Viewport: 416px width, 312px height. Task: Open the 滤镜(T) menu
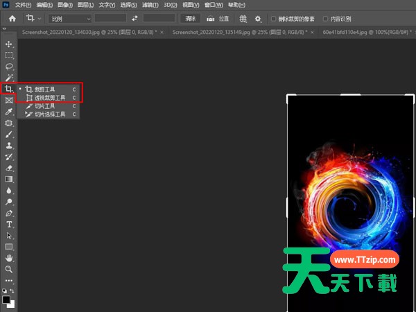click(150, 5)
